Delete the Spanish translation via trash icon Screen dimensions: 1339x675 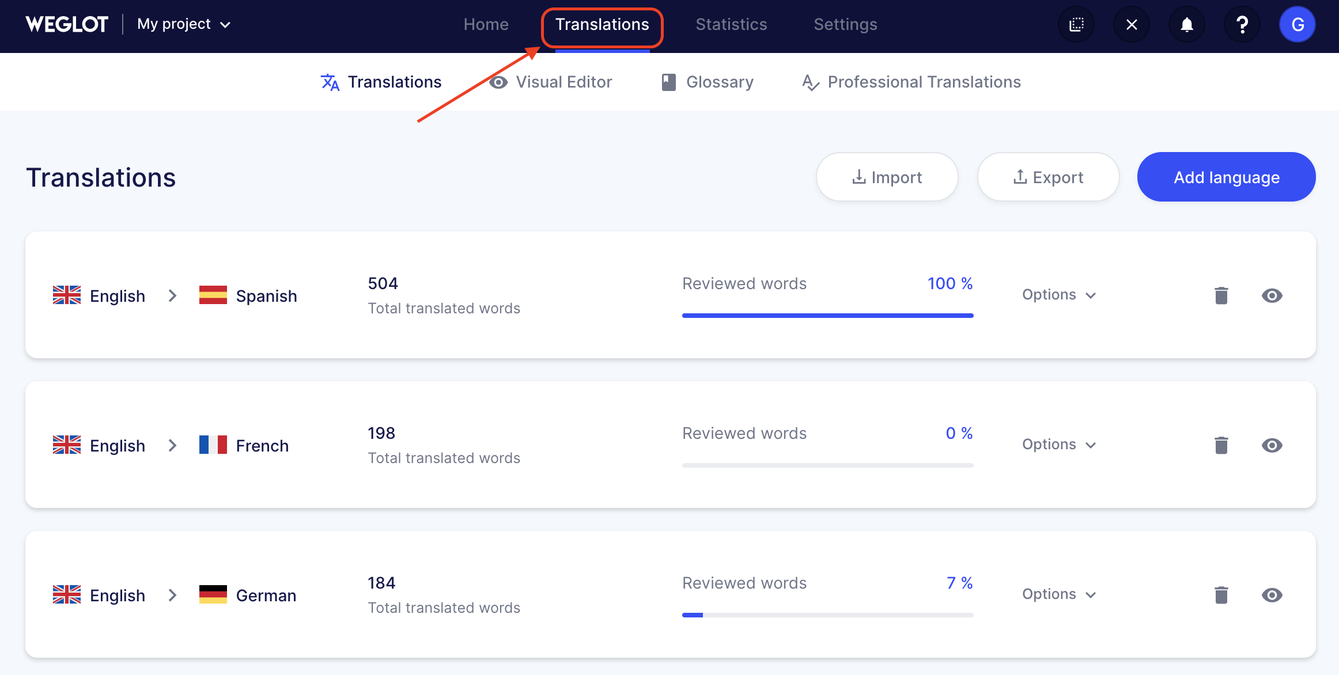(1221, 295)
